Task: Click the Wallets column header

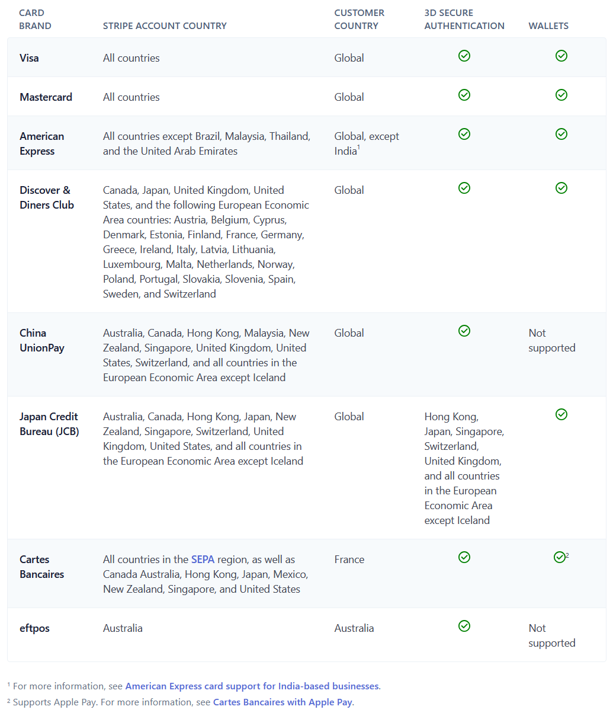Action: (x=548, y=25)
